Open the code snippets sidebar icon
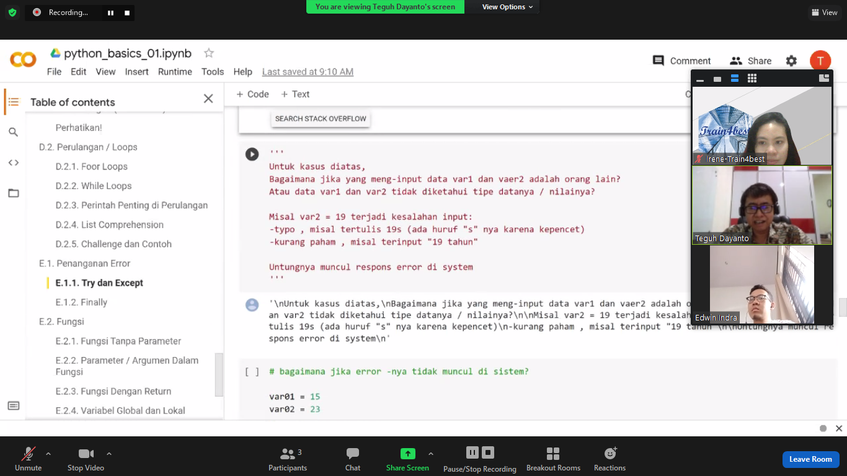The image size is (847, 476). point(14,163)
